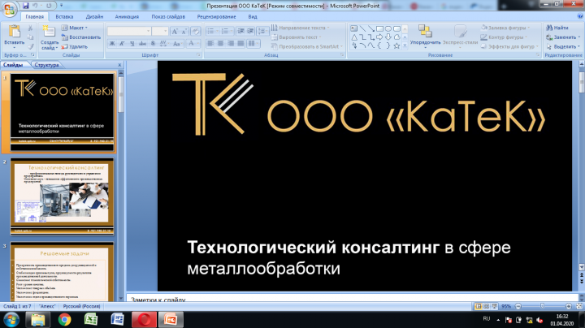Click the zoom in plus button
Viewport: 585px width, 328px height.
point(569,306)
